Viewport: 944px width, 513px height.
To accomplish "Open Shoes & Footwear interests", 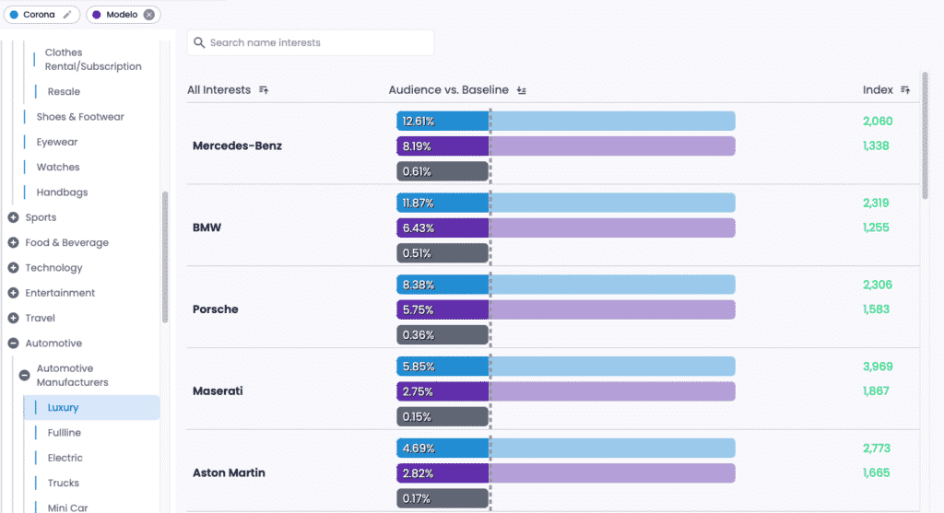I will click(80, 117).
